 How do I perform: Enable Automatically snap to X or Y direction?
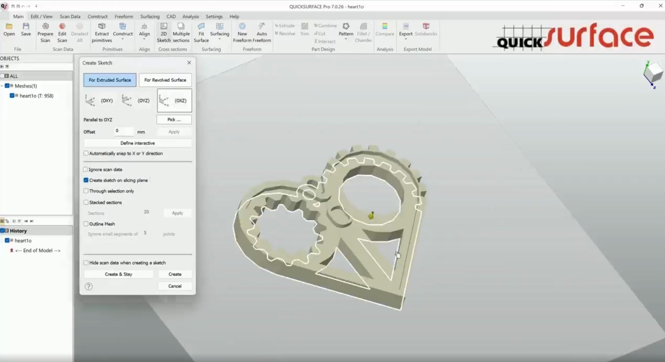pyautogui.click(x=86, y=153)
